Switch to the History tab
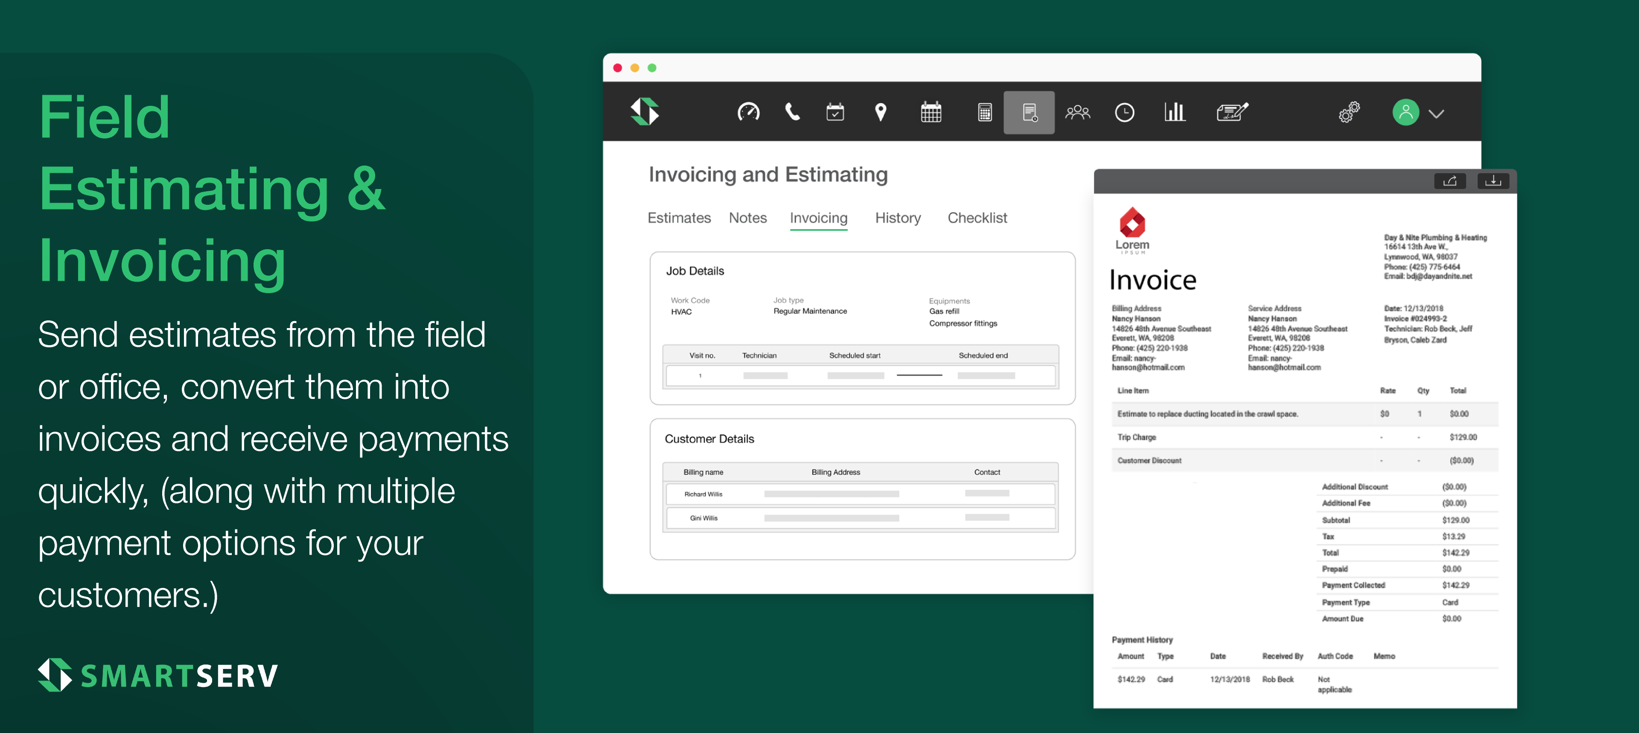Viewport: 1639px width, 733px height. click(897, 218)
